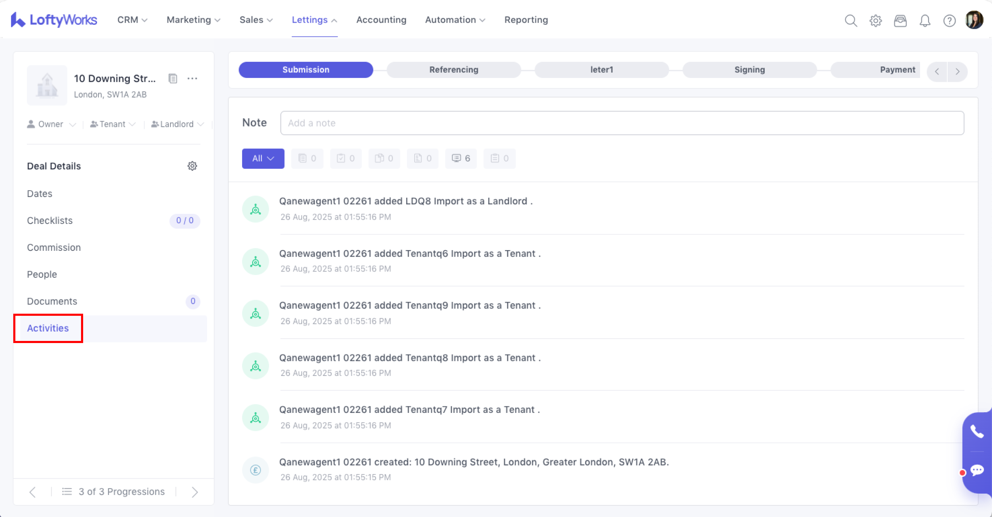Viewport: 992px width, 517px height.
Task: Select the Referencing stage
Action: coord(454,70)
